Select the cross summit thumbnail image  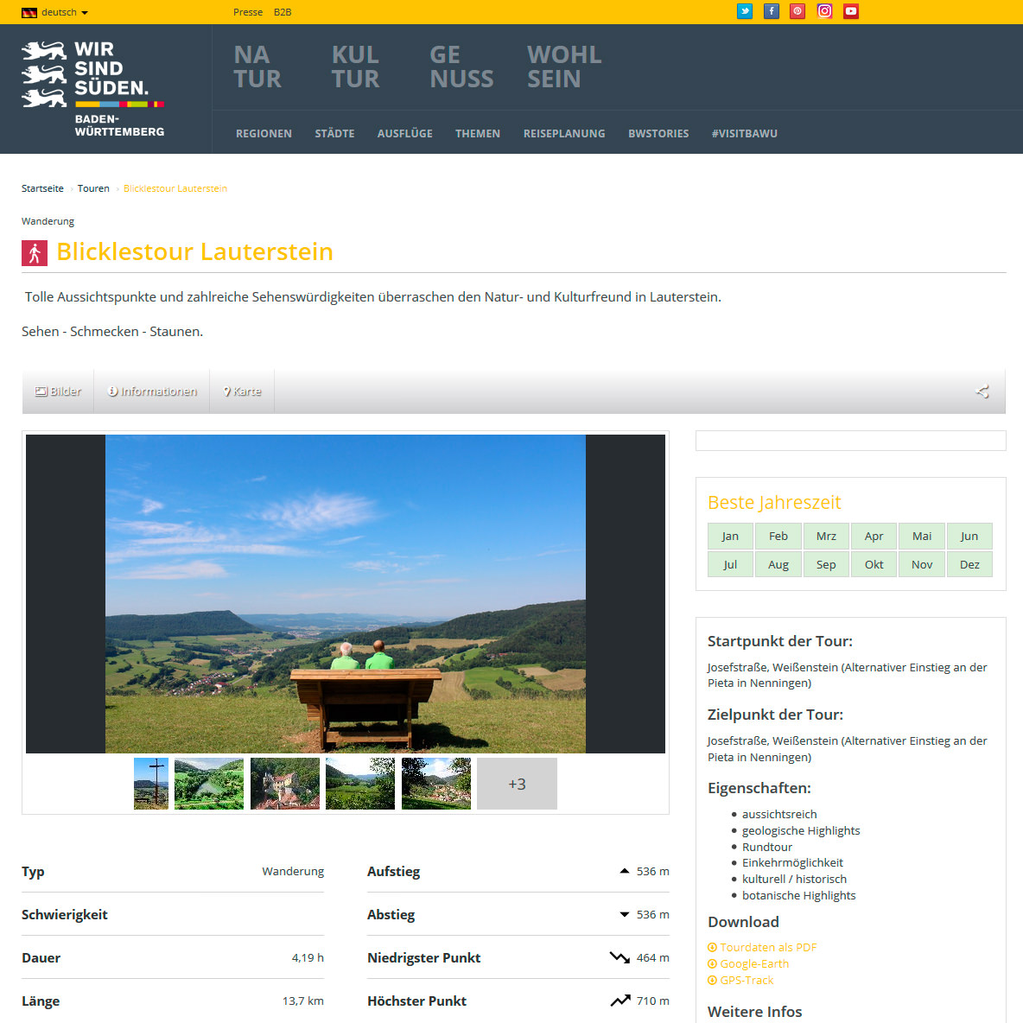(151, 784)
